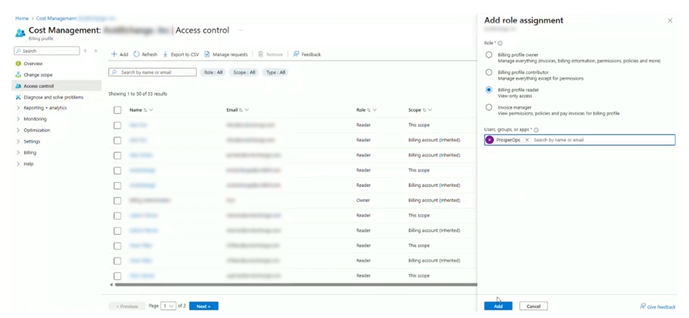Remove the ProsperOps chip with its X
Image resolution: width=689 pixels, height=318 pixels.
point(527,140)
